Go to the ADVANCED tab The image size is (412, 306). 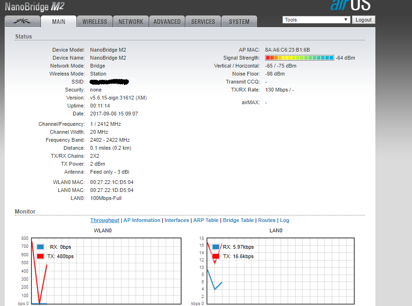pyautogui.click(x=167, y=22)
